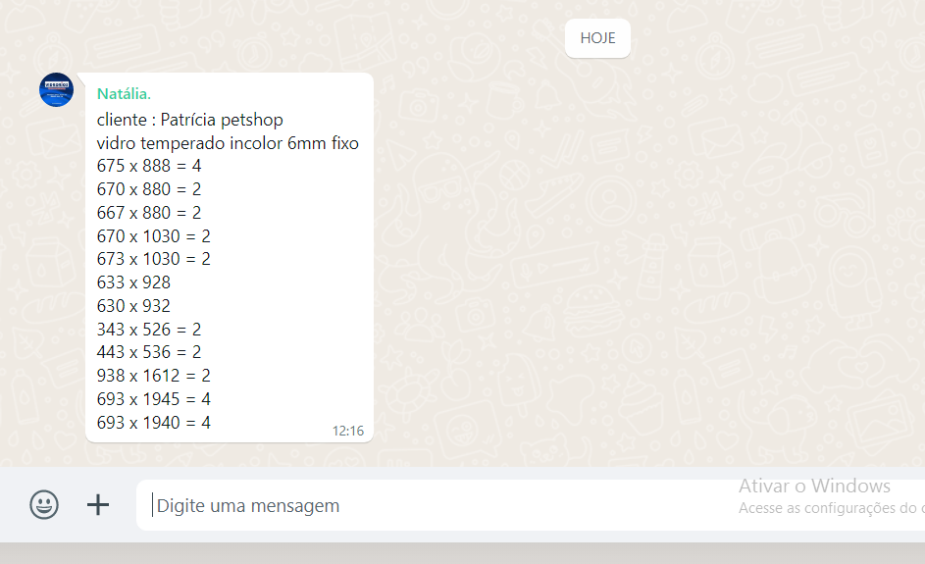Screen dimensions: 925x564
Task: Select the '667 x 880 = 2' line
Action: click(149, 213)
